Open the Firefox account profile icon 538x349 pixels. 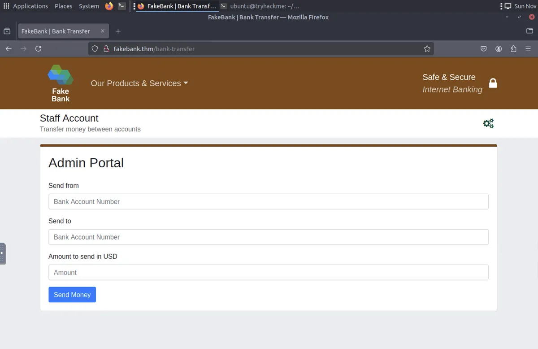[x=499, y=48]
